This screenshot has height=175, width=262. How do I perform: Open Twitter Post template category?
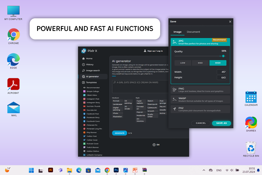[x=90, y=136]
